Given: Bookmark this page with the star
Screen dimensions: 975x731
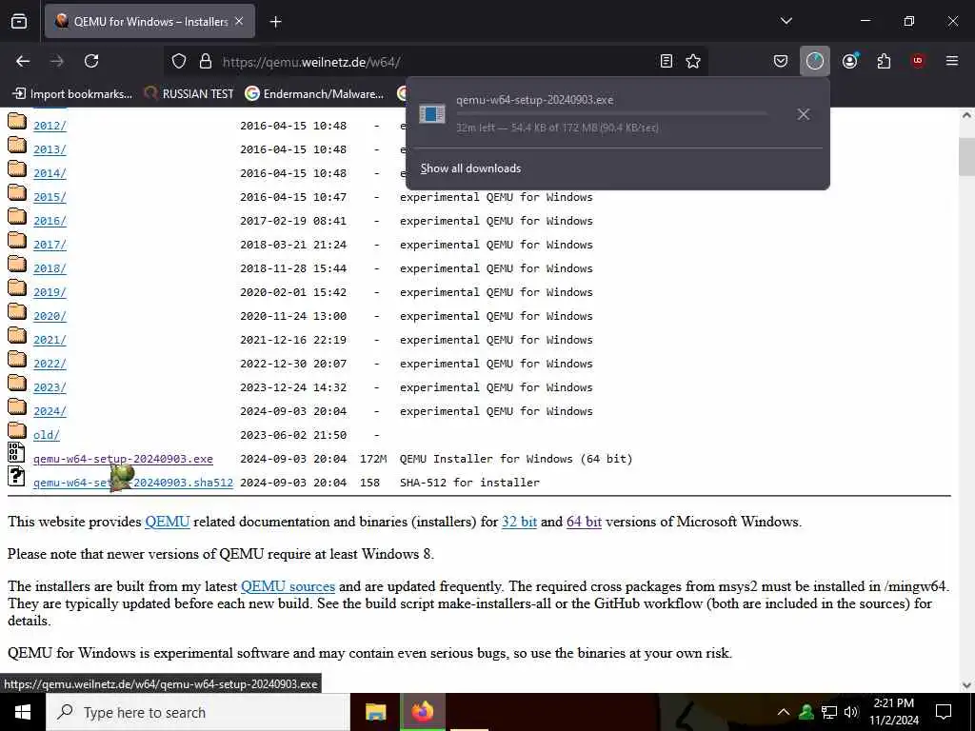Looking at the screenshot, I should (x=693, y=61).
